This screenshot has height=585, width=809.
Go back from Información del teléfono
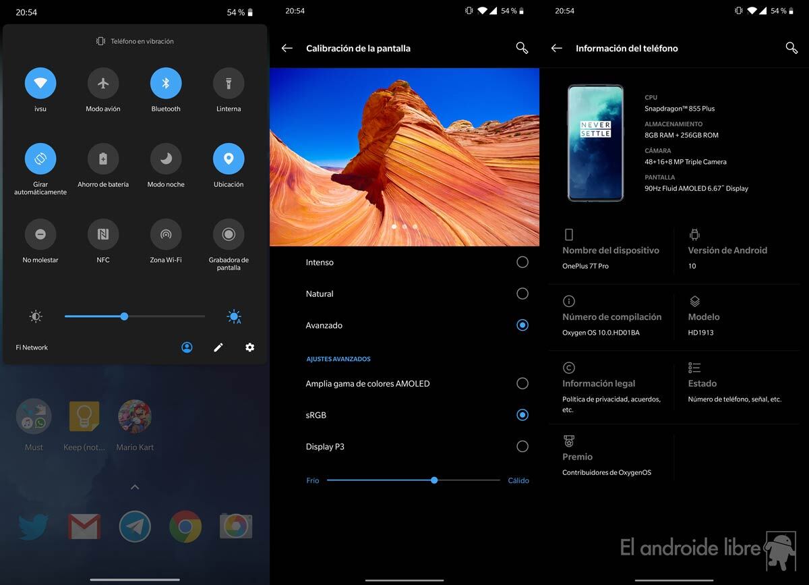click(x=557, y=48)
